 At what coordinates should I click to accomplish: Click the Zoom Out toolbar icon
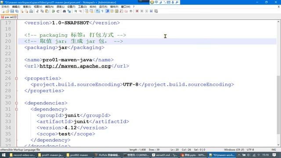tap(80, 11)
